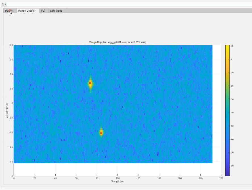The image size is (252, 190).
Task: Select the Range-Doppler tab
Action: coord(27,11)
